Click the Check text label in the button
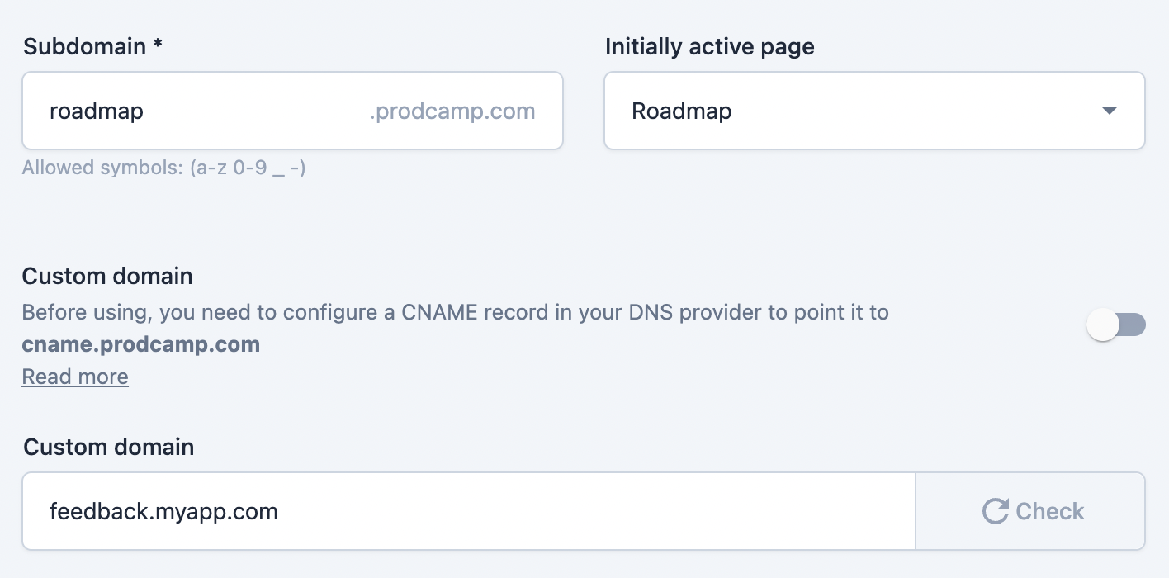Viewport: 1169px width, 578px height. pyautogui.click(x=1050, y=511)
